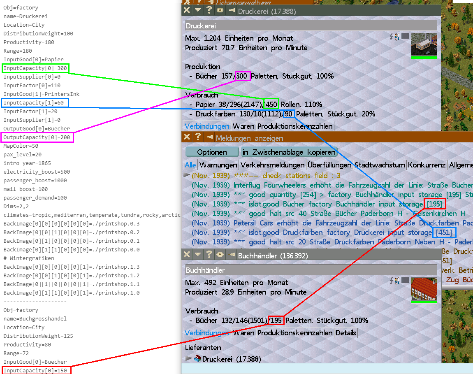Open the Buchhändler title bar dropdown arrow
473x374 pixels.
click(198, 256)
